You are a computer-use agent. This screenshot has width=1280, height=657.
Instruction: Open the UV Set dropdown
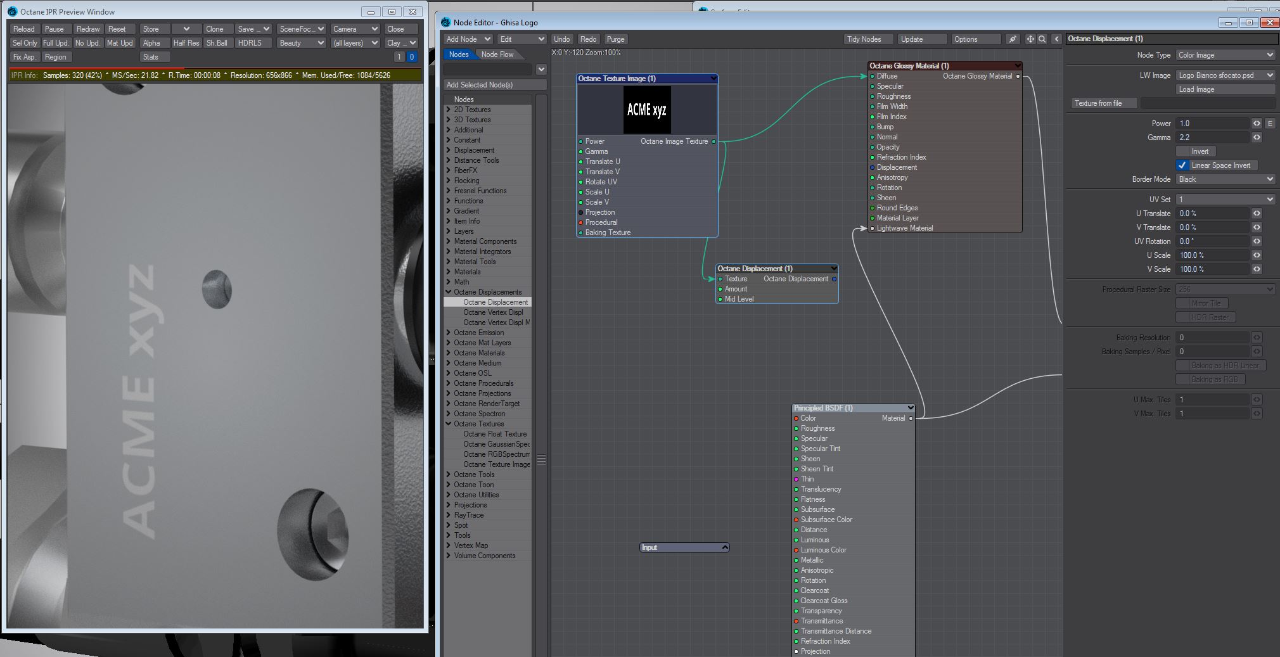click(x=1226, y=200)
